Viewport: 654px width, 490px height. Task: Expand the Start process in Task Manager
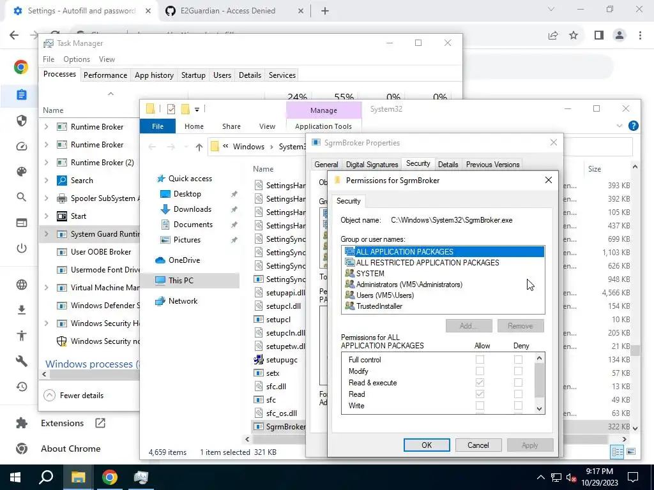46,216
